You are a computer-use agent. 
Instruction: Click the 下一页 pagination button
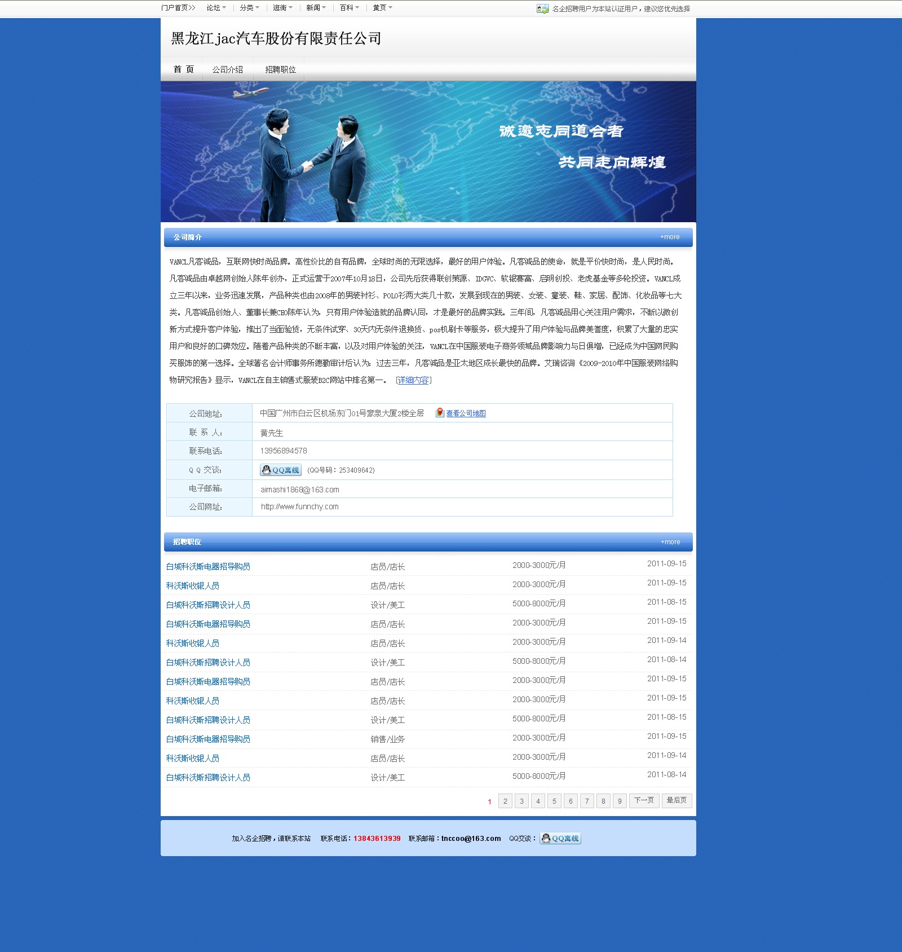click(x=644, y=800)
